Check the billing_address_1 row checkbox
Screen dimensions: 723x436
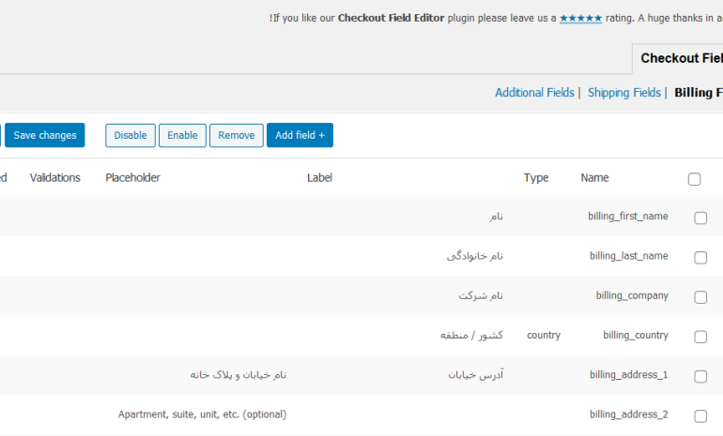point(700,376)
